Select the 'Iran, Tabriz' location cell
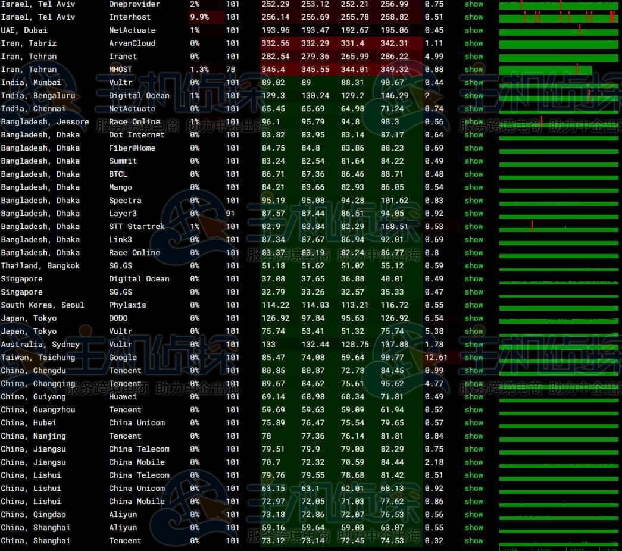Screen dimensions: 622x551 pos(29,43)
